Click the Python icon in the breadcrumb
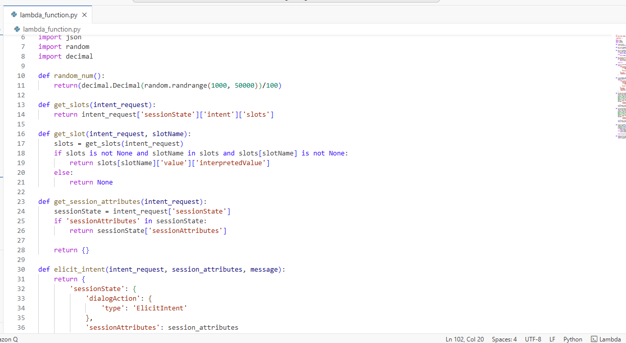 click(17, 30)
